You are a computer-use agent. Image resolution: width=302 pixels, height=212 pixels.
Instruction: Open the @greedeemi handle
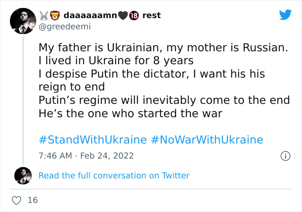point(65,26)
